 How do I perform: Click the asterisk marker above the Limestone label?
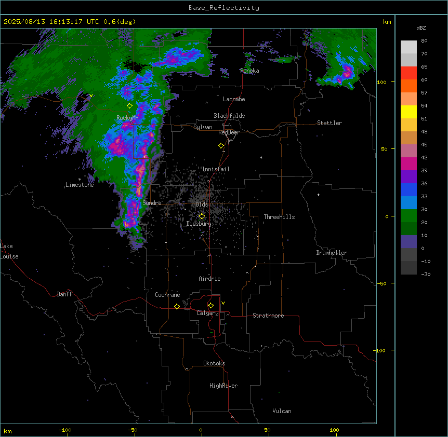tap(80, 180)
